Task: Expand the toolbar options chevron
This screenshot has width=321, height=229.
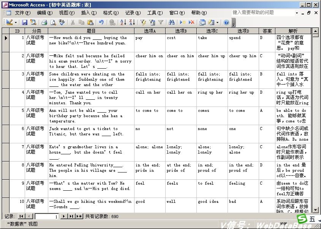Action: (234, 22)
